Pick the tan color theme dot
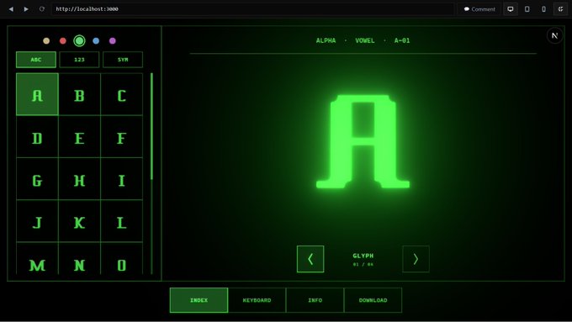Viewport: 572px width, 322px height. point(46,41)
